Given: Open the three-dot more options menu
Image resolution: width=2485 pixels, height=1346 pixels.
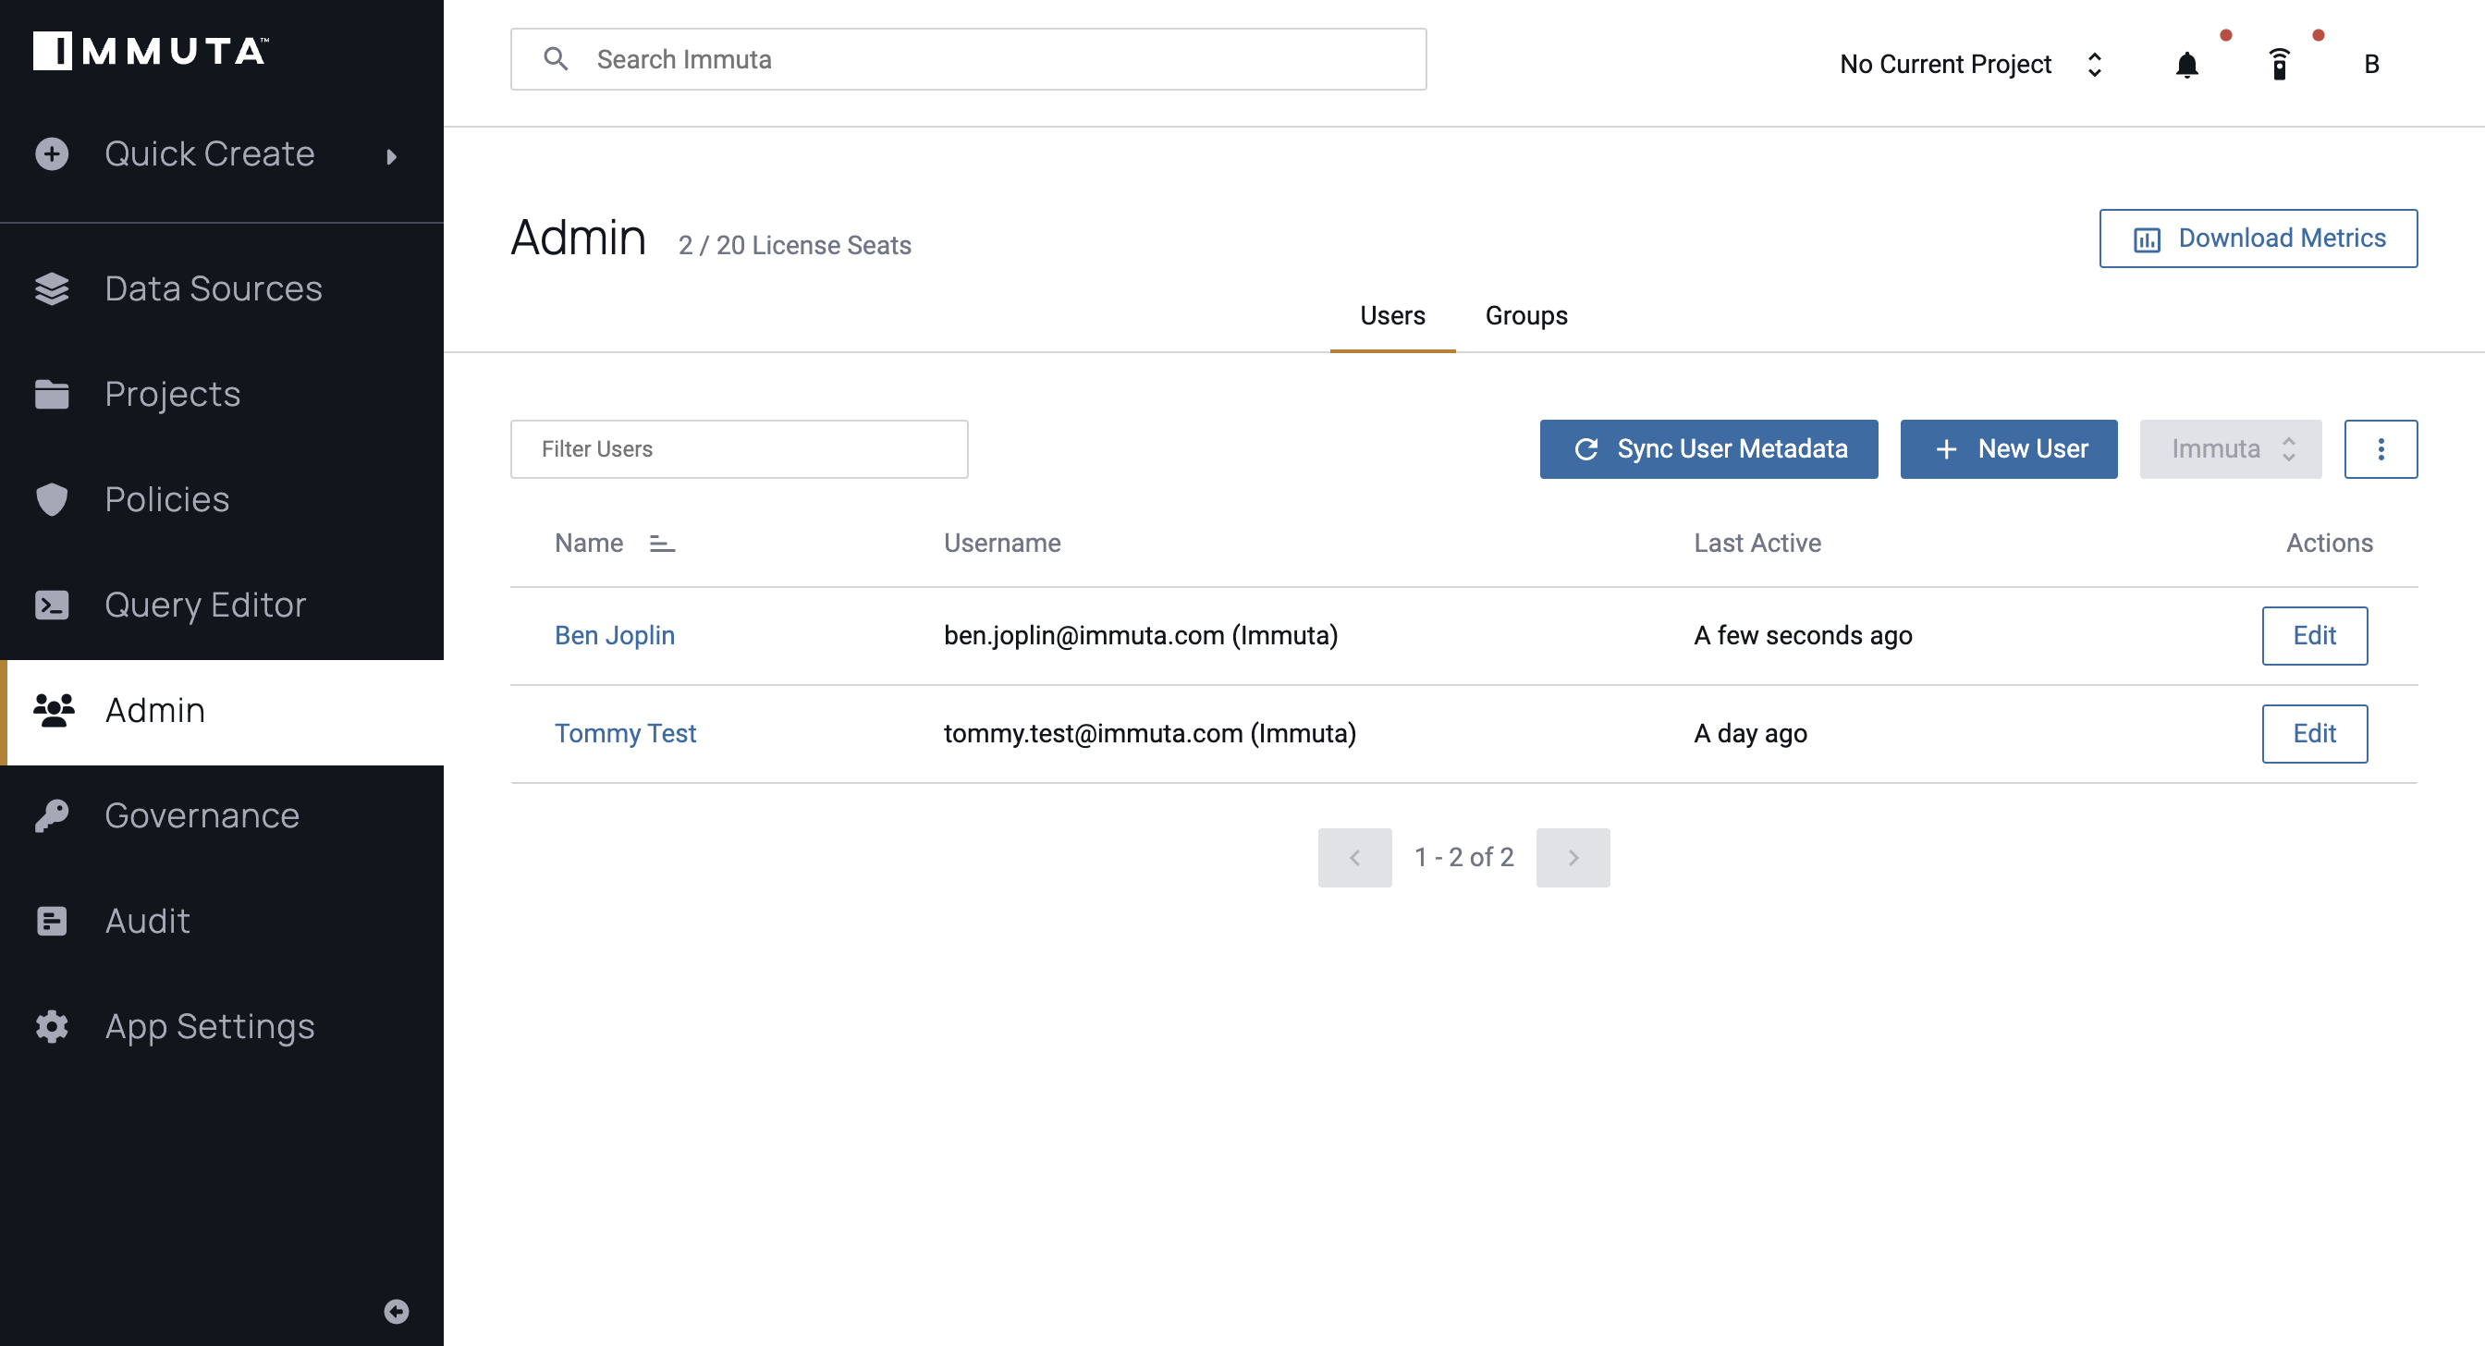Looking at the screenshot, I should point(2381,448).
